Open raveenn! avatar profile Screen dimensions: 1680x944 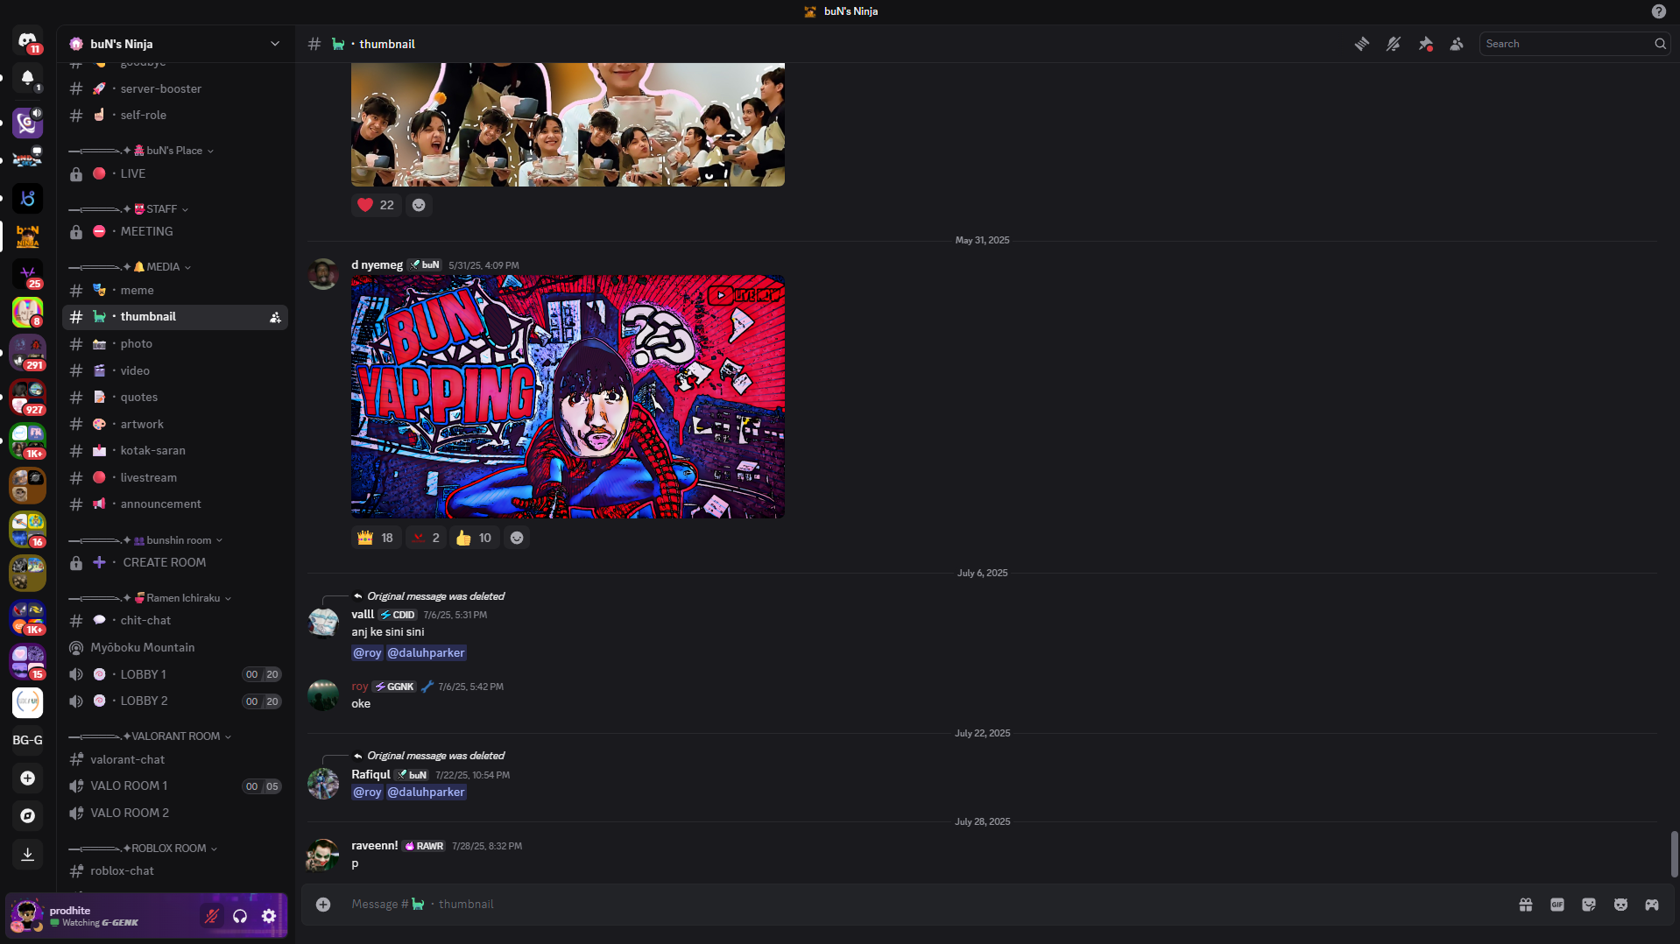(x=323, y=856)
